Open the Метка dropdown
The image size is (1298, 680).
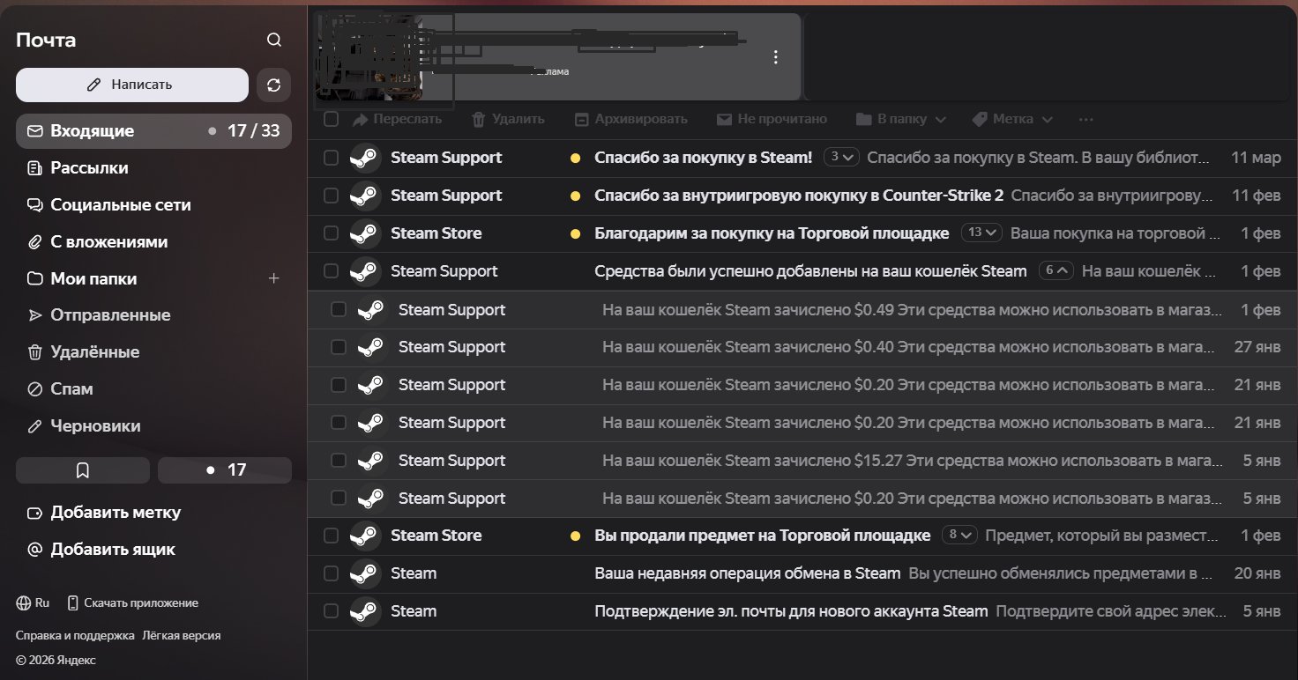(1012, 119)
